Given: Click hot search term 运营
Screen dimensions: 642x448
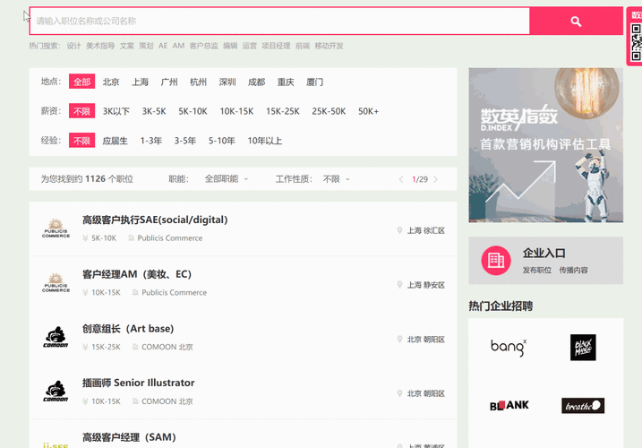Looking at the screenshot, I should click(249, 46).
